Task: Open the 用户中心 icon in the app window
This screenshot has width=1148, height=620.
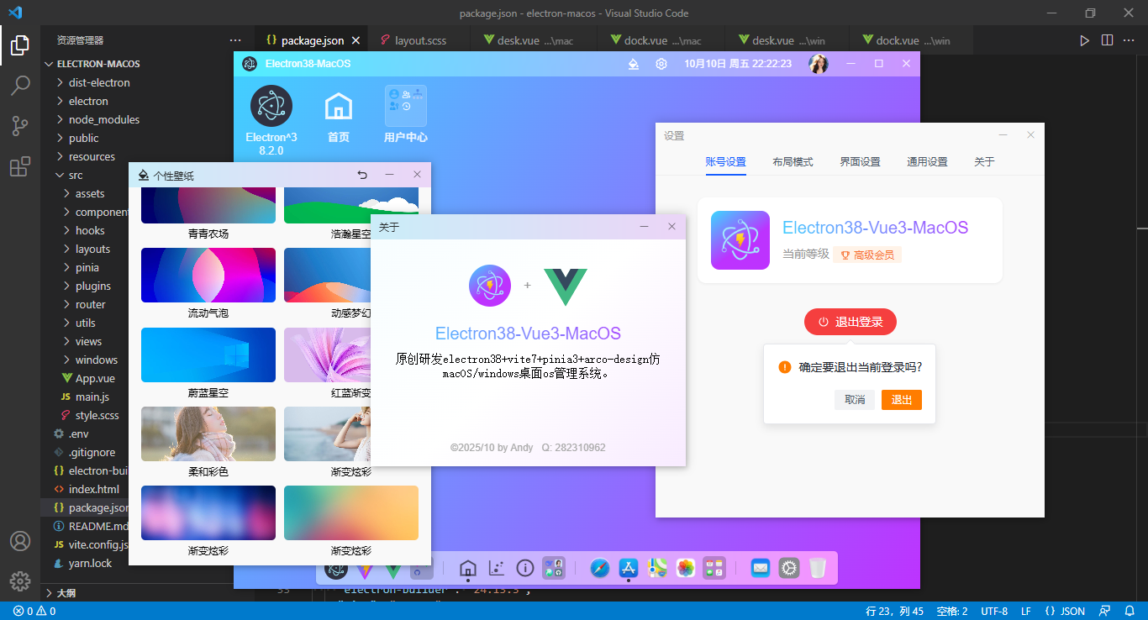Action: 405,105
